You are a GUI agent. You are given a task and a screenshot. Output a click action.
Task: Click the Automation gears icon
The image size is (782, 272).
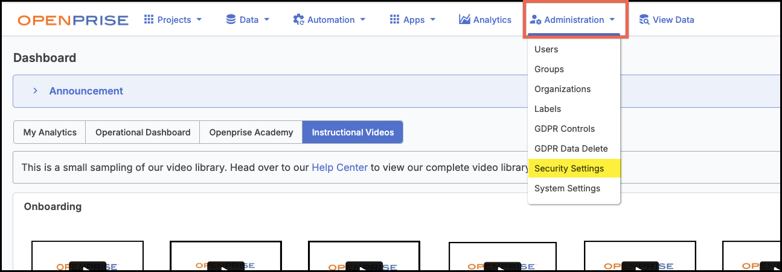point(298,20)
